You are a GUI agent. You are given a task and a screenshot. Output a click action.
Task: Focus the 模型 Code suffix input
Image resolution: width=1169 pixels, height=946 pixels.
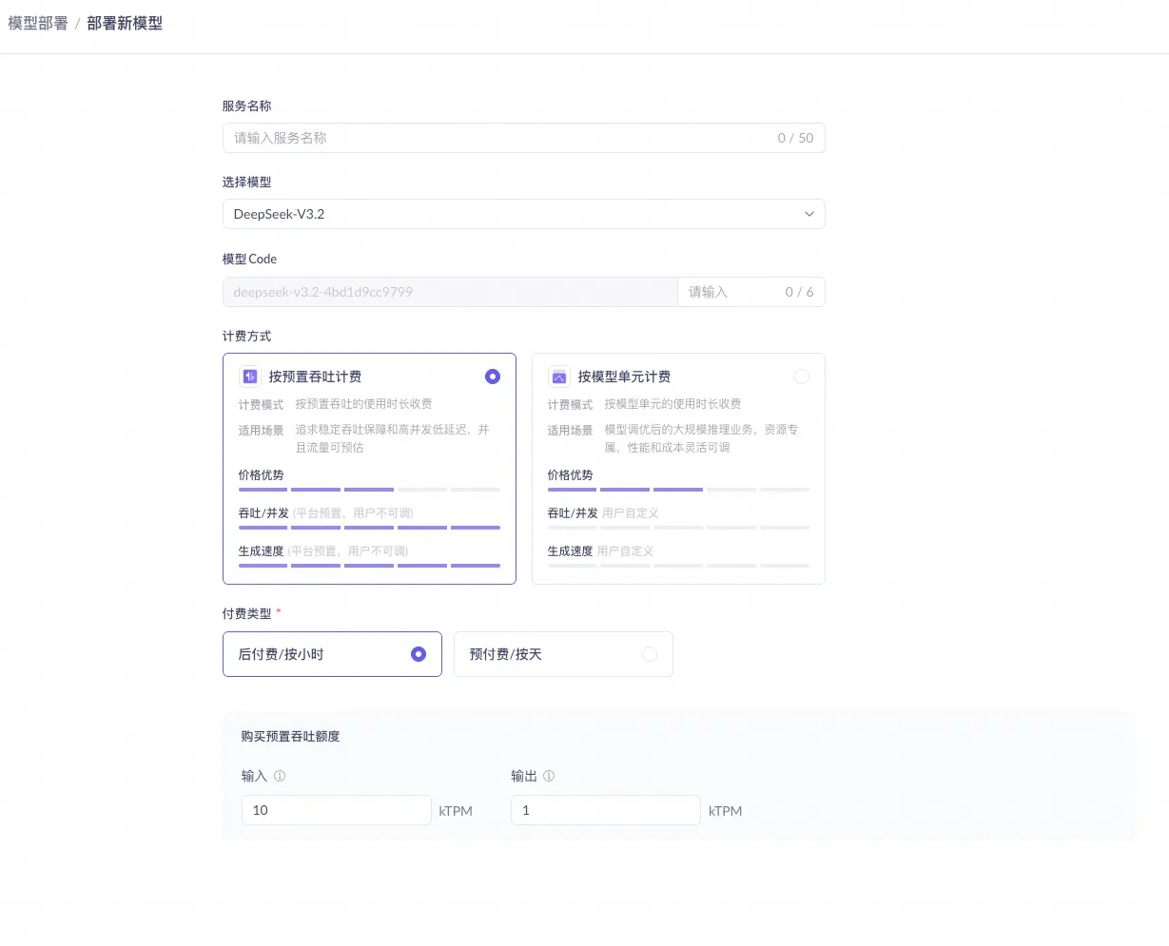(x=750, y=292)
